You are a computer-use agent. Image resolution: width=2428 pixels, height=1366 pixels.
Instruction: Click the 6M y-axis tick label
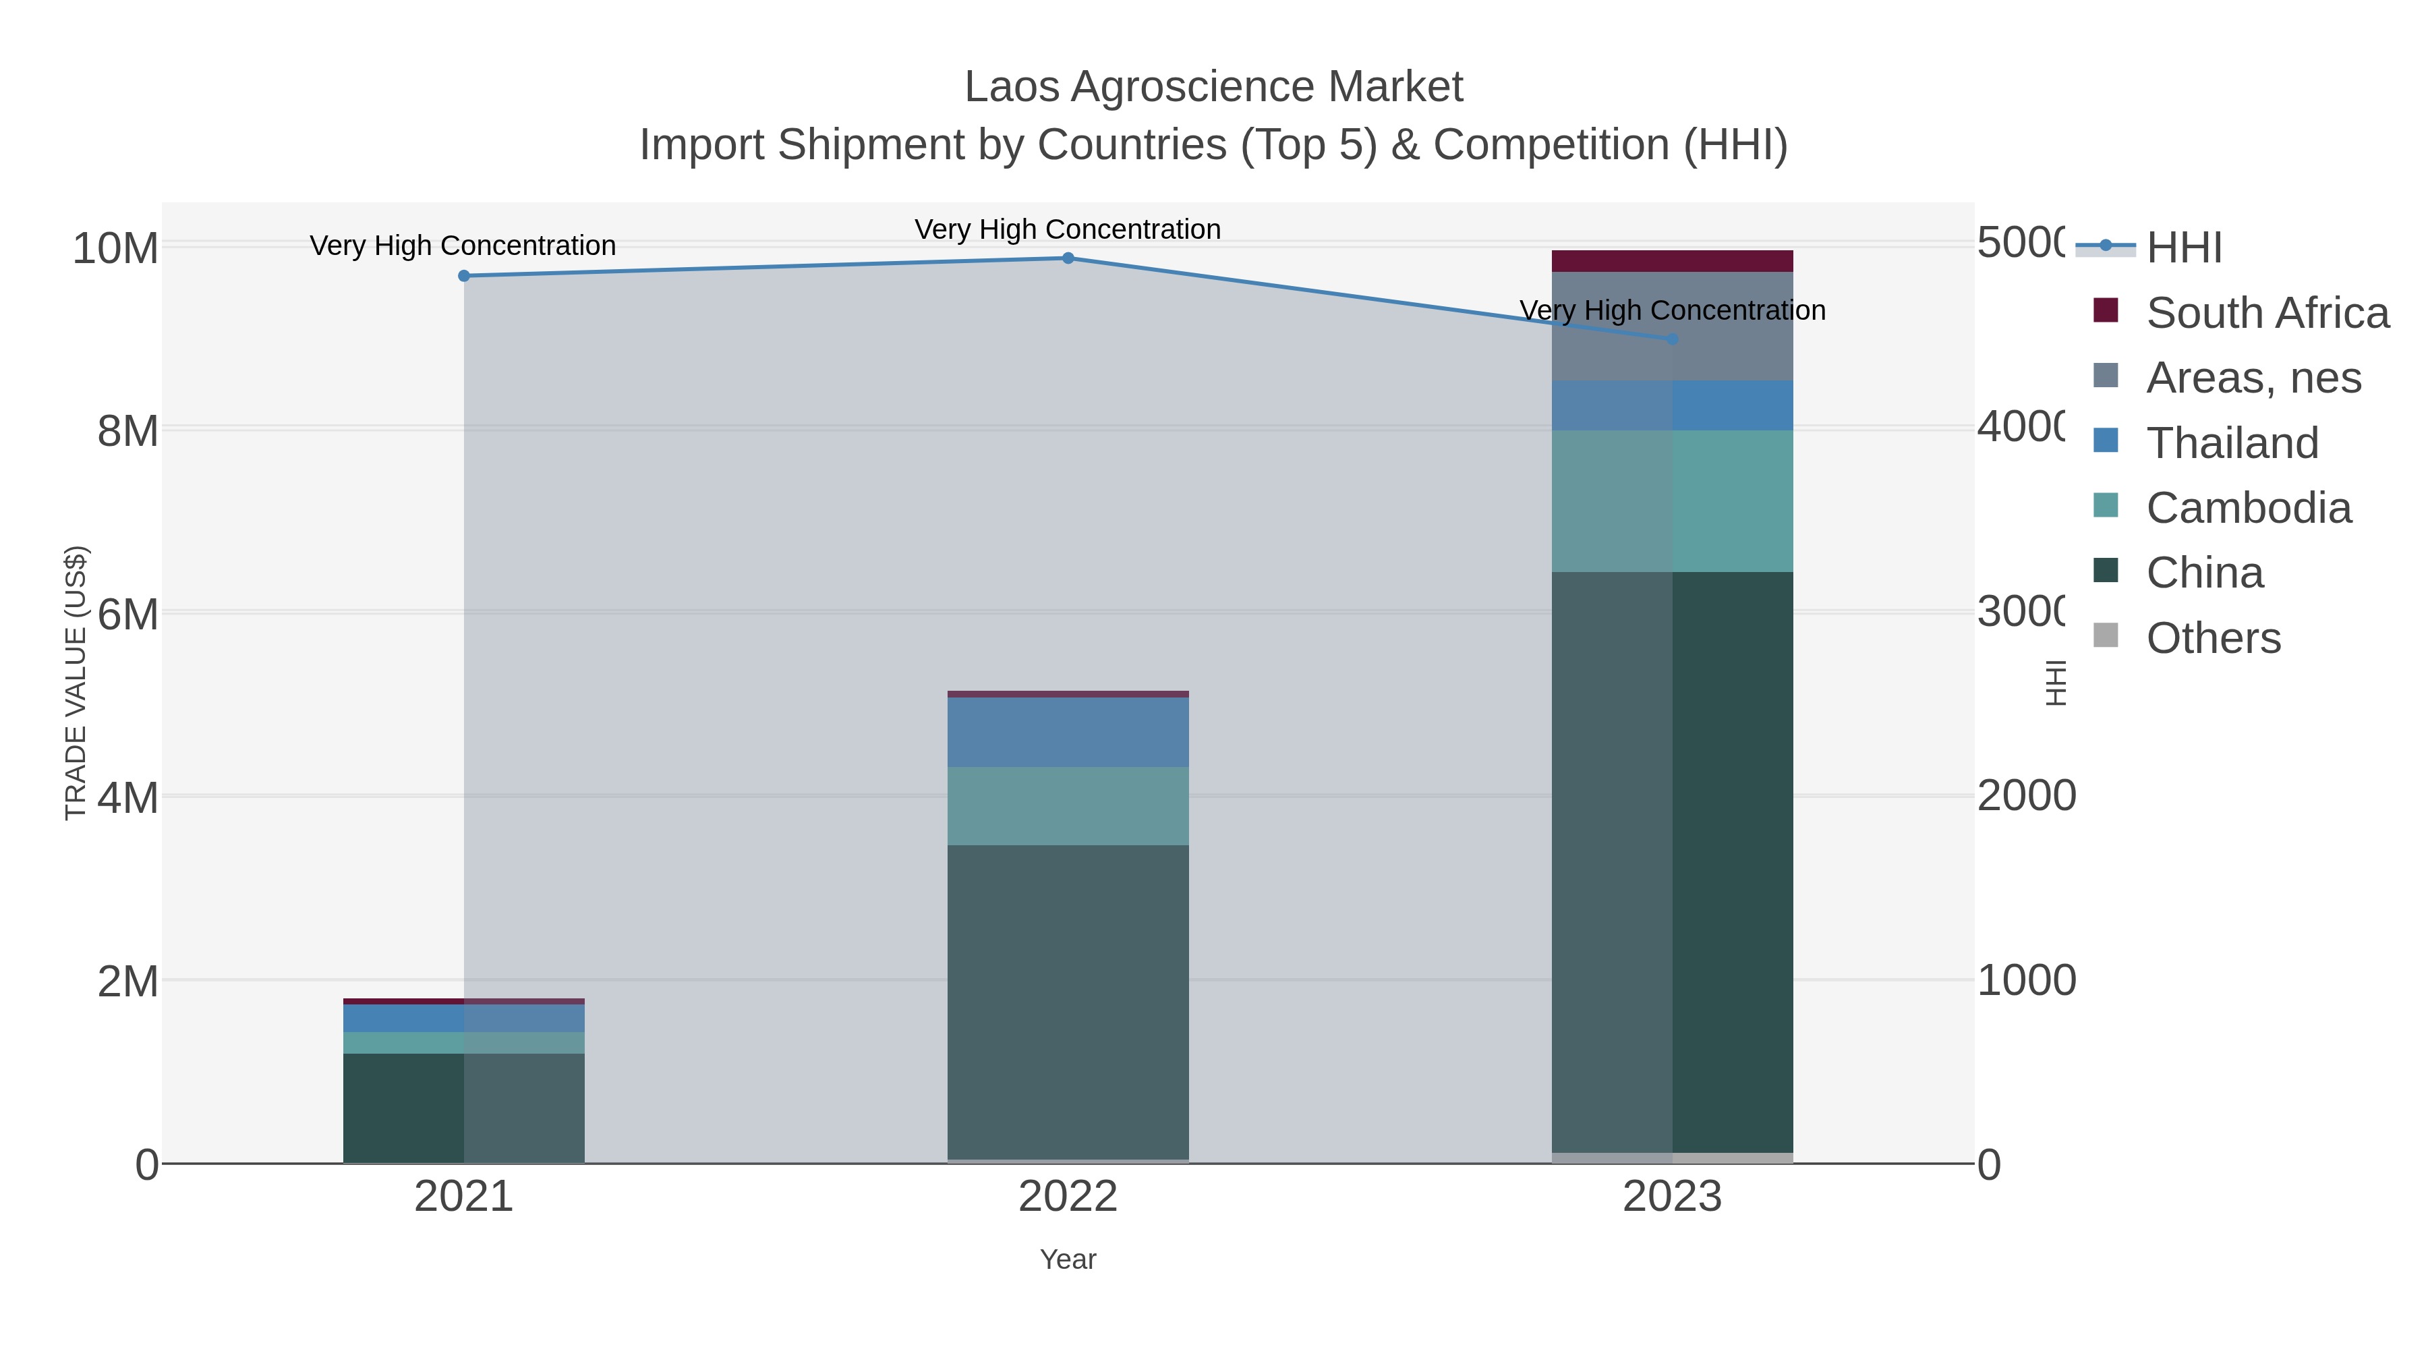click(x=127, y=615)
